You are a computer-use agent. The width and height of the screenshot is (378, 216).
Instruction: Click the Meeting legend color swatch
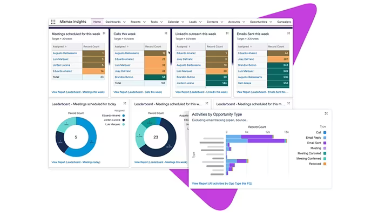(x=325, y=148)
